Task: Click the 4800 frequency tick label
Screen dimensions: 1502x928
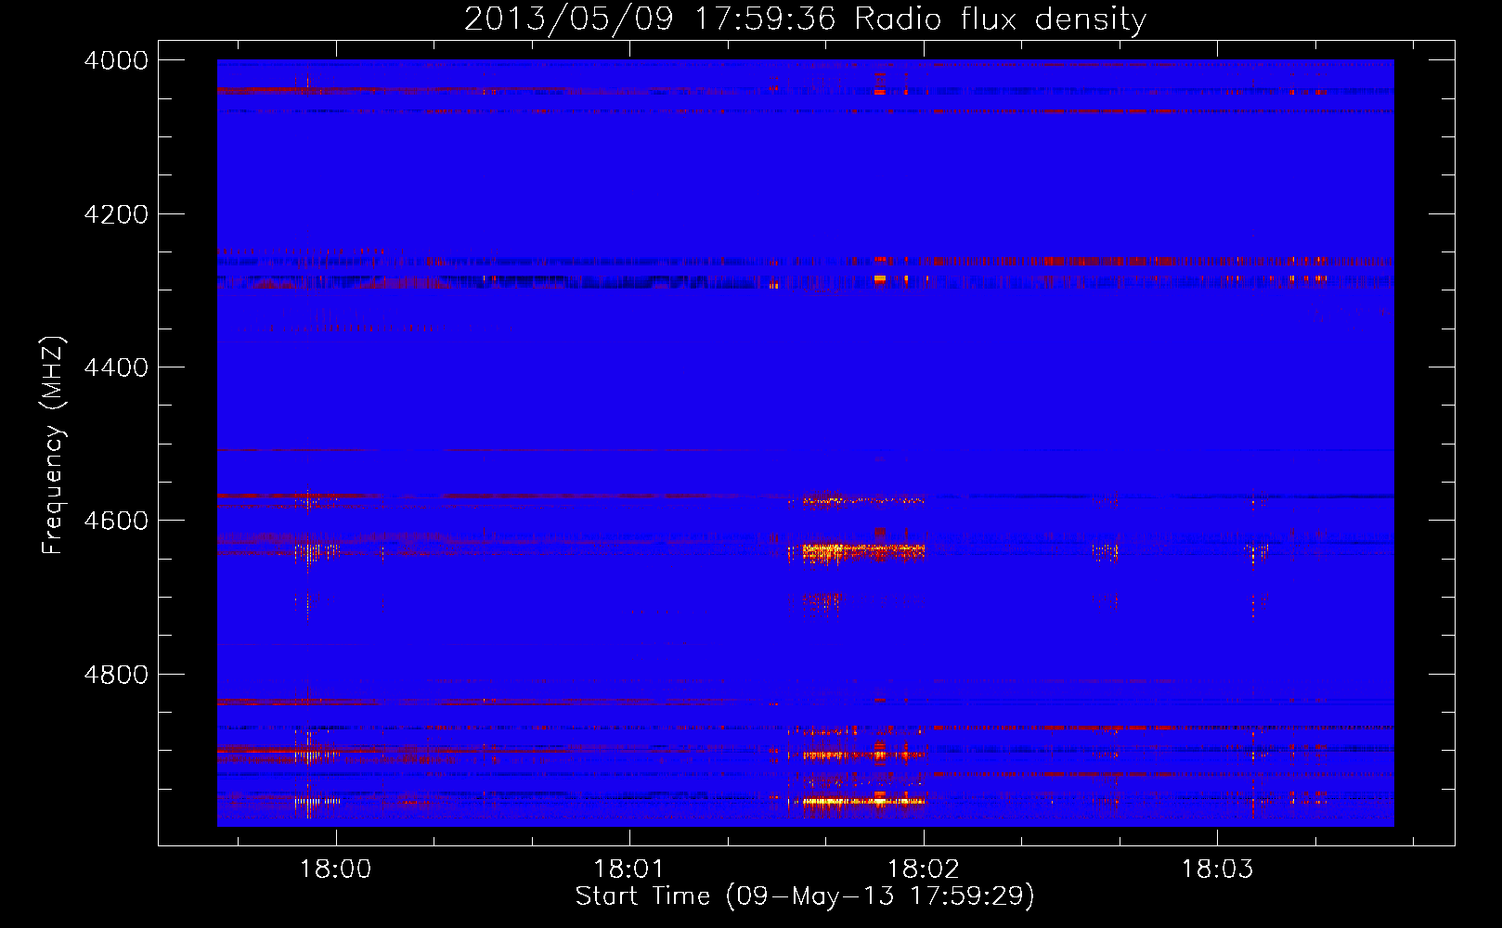Action: [116, 674]
